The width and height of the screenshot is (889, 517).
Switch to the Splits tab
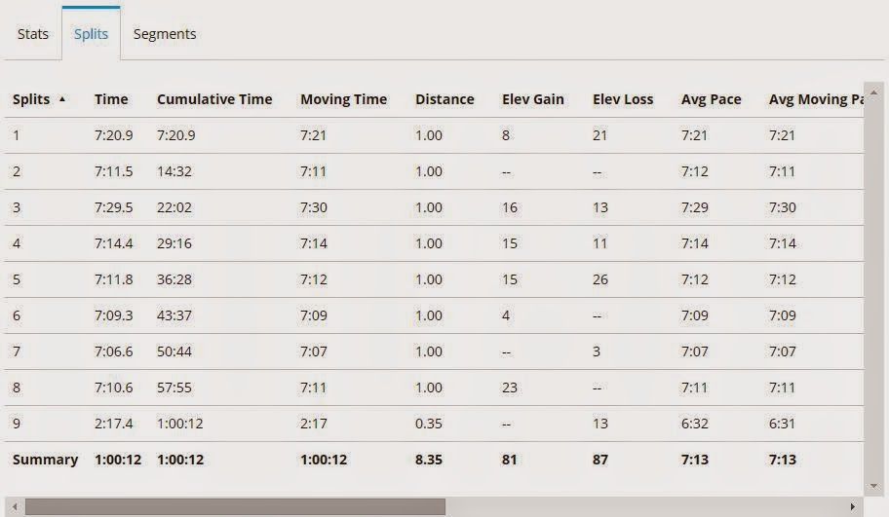click(91, 34)
